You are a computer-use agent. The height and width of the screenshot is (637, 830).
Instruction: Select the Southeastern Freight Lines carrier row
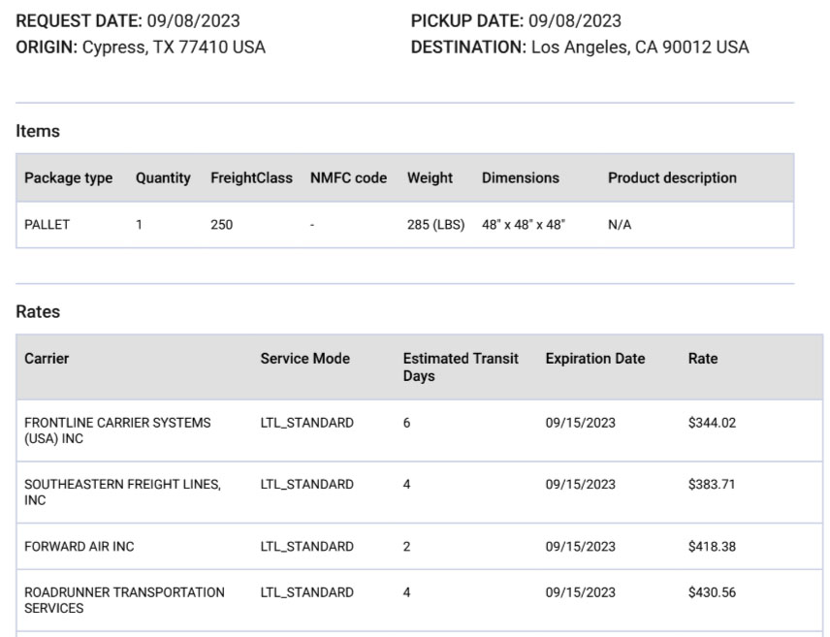coord(419,492)
